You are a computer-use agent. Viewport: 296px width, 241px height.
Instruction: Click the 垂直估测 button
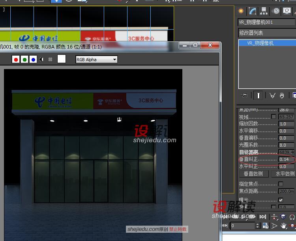253,174
